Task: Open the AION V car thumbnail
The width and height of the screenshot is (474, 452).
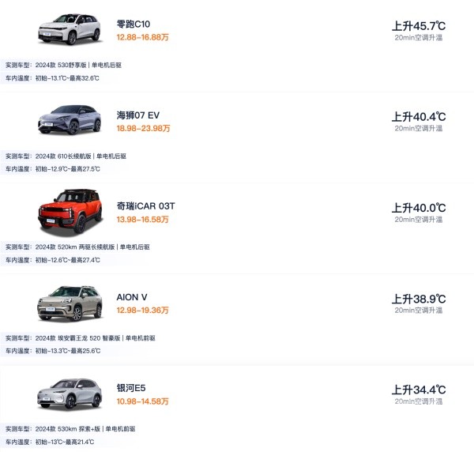Action: click(70, 303)
